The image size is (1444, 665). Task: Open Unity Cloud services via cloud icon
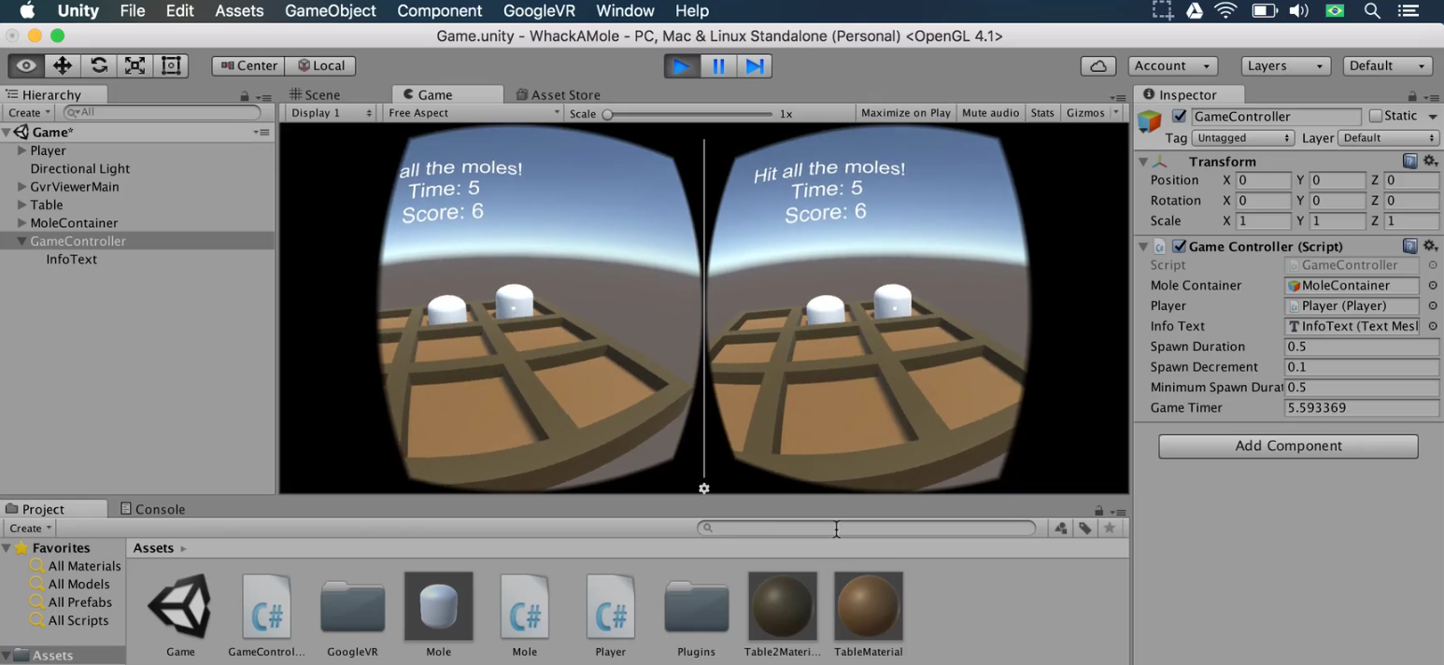[1097, 65]
